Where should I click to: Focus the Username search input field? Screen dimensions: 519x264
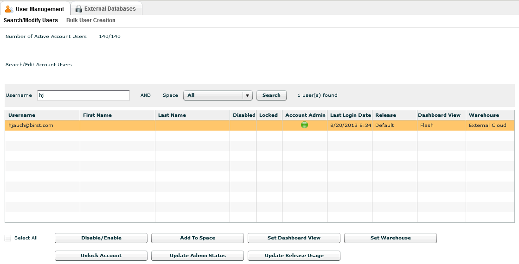[83, 95]
